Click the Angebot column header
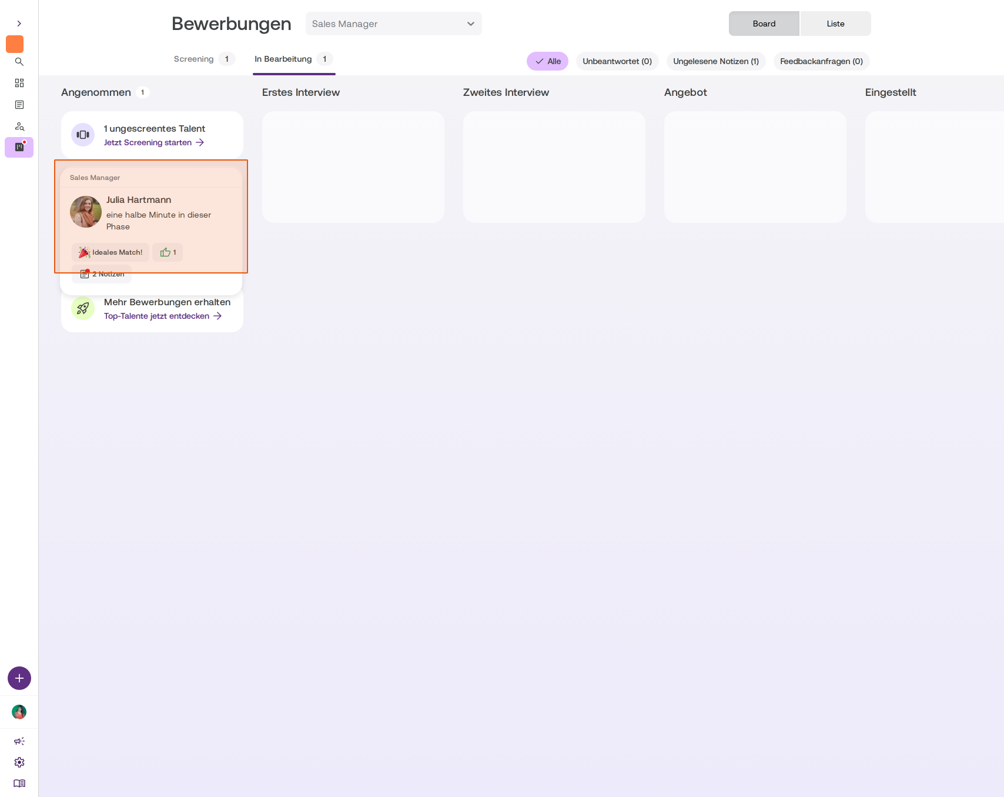The height and width of the screenshot is (797, 1004). [x=685, y=92]
